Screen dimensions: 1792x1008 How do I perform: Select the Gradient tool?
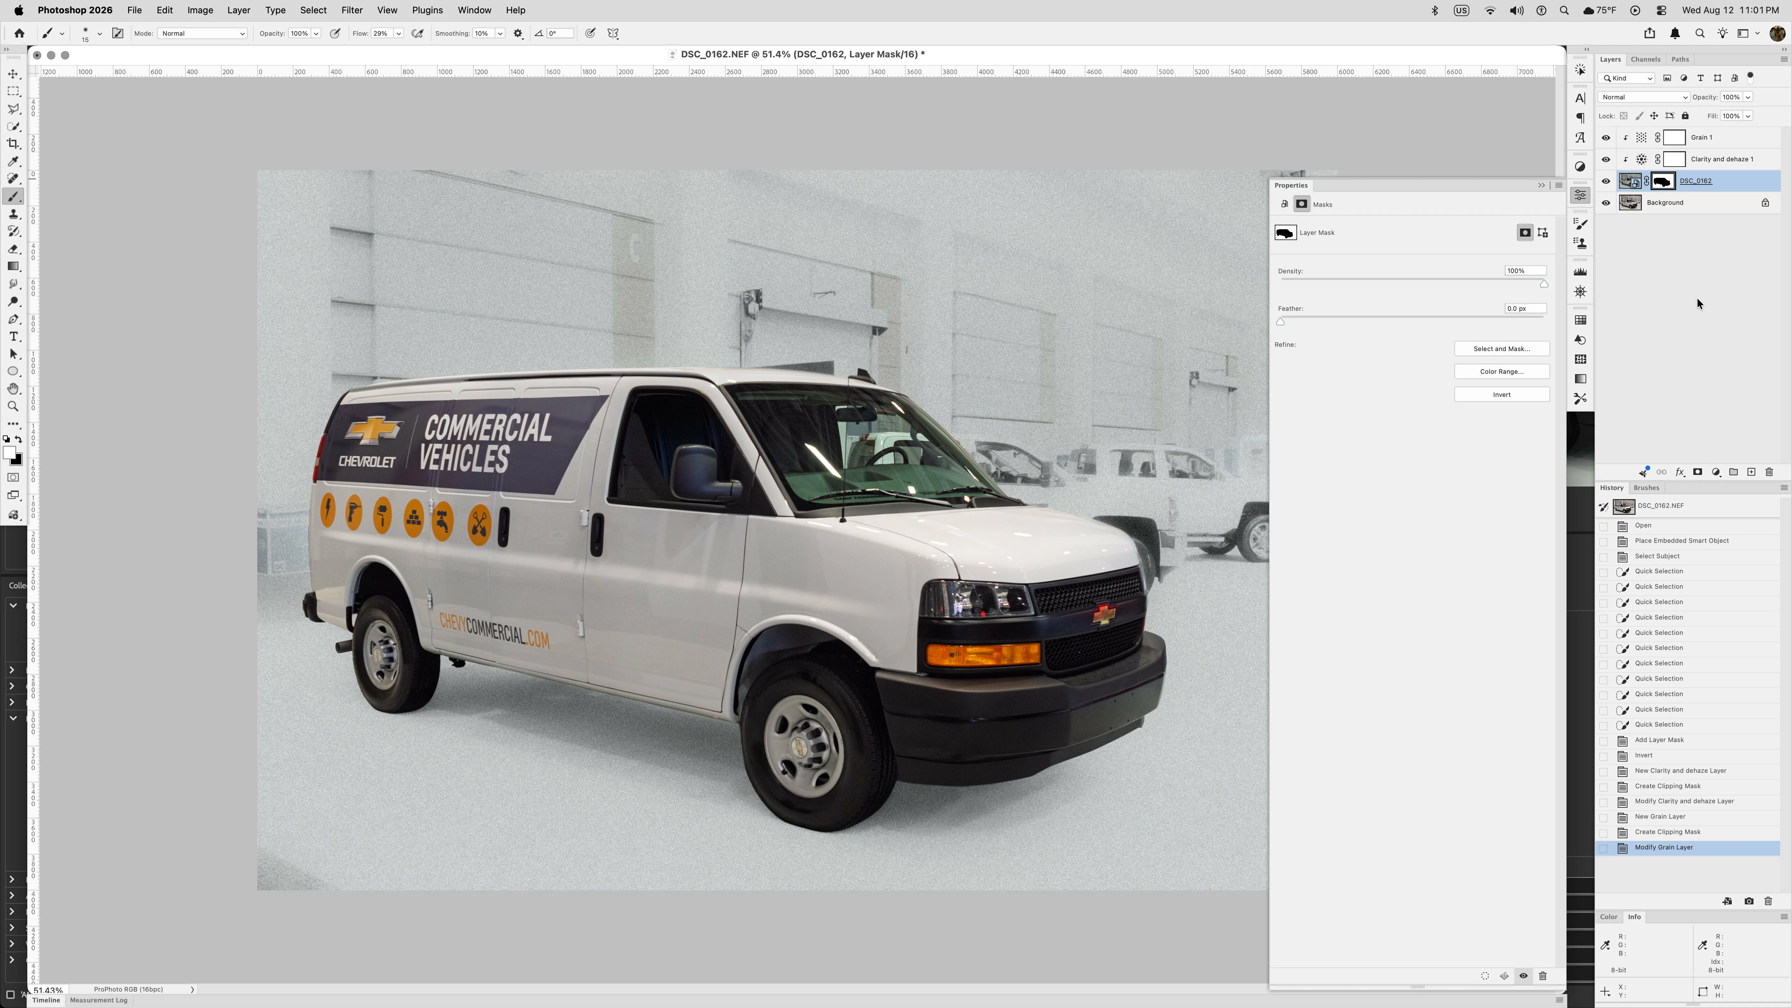pos(13,266)
